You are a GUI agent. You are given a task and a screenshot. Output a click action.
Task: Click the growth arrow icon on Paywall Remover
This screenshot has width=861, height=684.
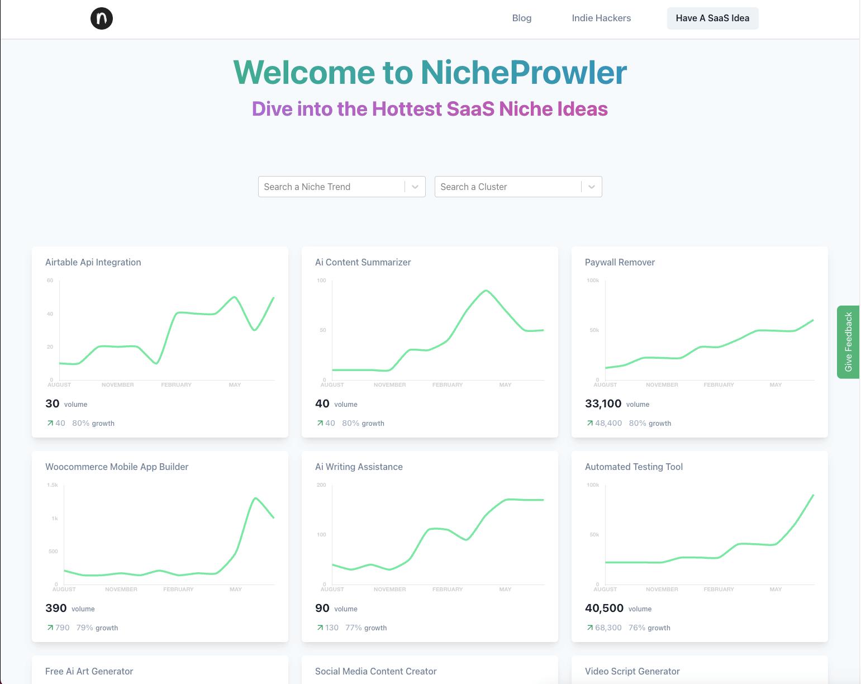589,423
